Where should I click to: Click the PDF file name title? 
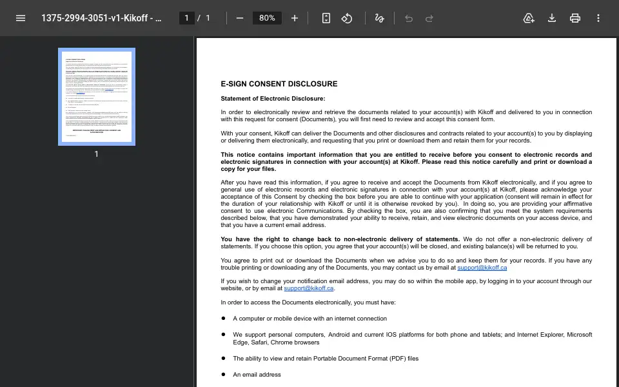[x=101, y=18]
